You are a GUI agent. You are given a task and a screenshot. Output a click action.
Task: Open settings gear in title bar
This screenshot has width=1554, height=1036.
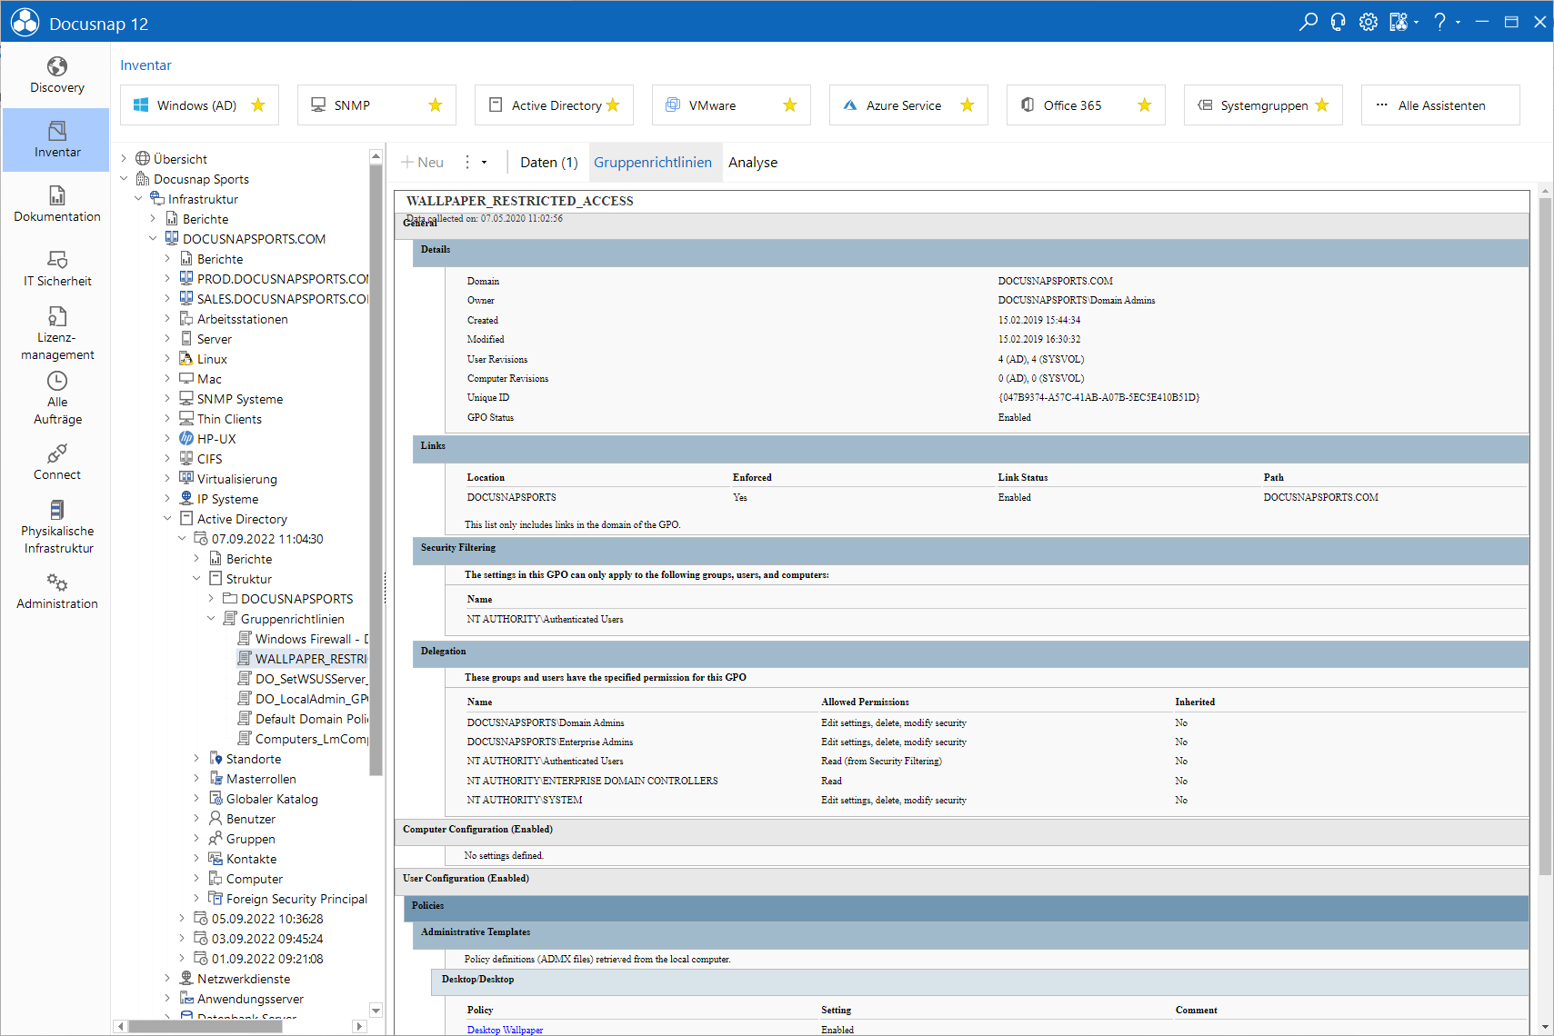[1368, 22]
